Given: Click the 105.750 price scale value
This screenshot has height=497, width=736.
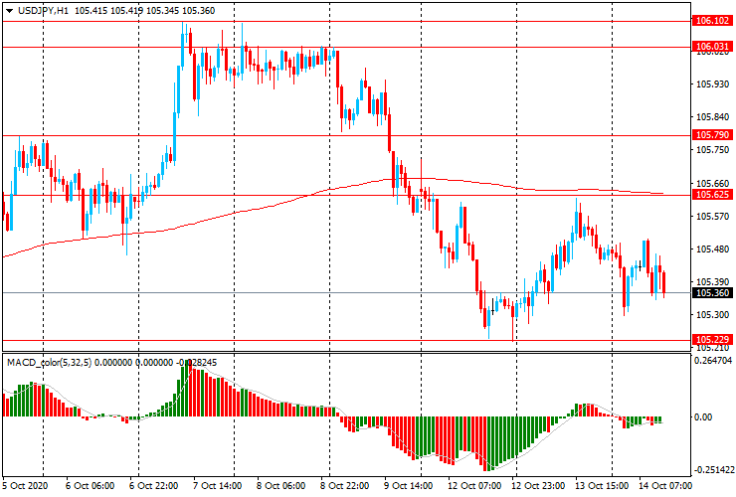Looking at the screenshot, I should 712,150.
